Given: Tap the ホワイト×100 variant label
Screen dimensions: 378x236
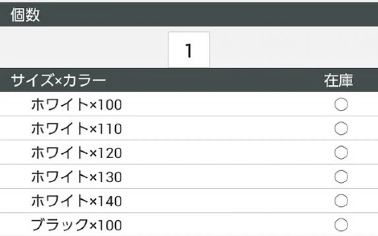Looking at the screenshot, I should 77,105.
